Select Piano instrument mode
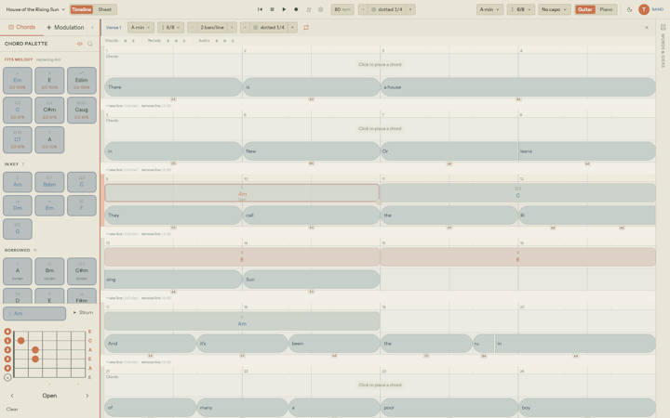 pos(606,9)
